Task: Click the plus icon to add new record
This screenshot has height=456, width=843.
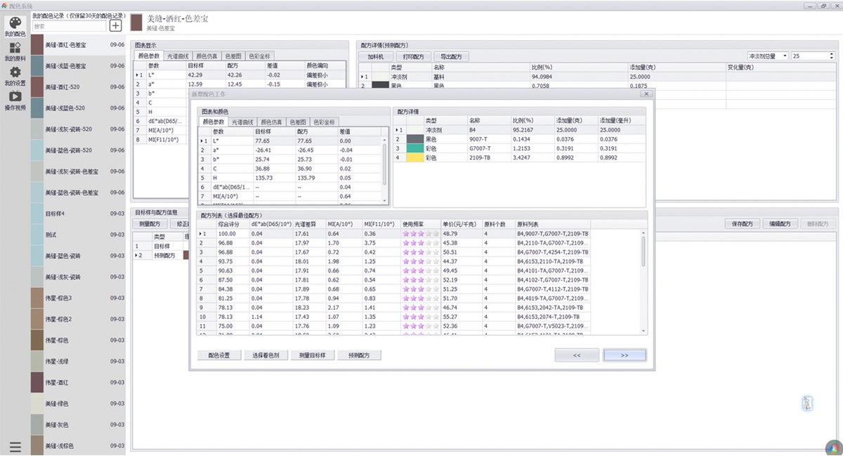Action: 115,25
